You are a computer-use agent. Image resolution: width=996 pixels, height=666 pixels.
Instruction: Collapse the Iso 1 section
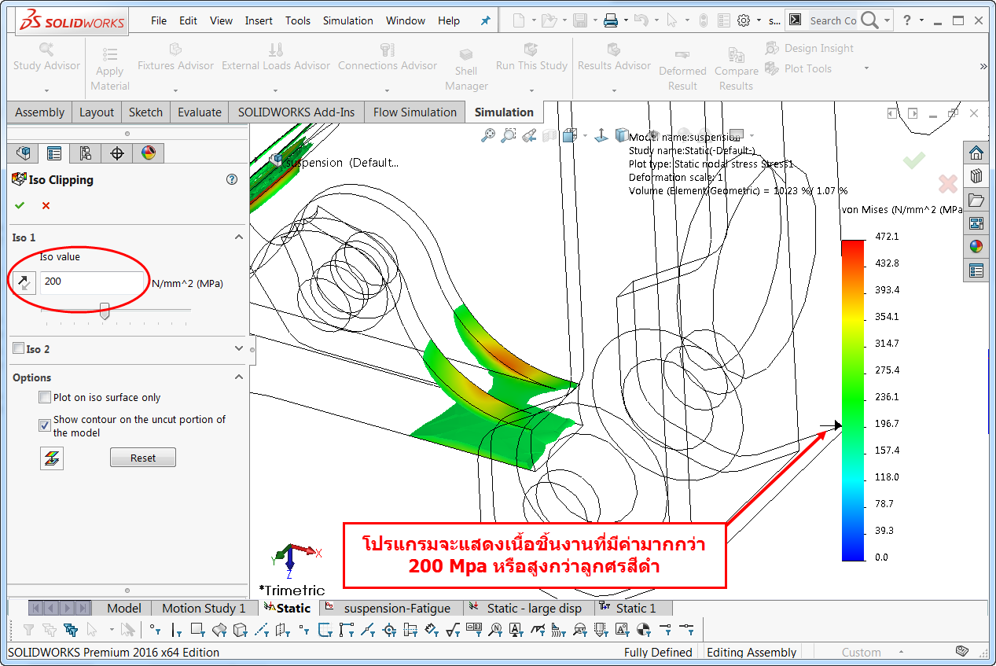click(237, 237)
